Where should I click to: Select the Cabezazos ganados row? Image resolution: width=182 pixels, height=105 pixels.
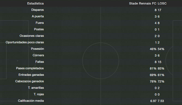[x=91, y=81]
